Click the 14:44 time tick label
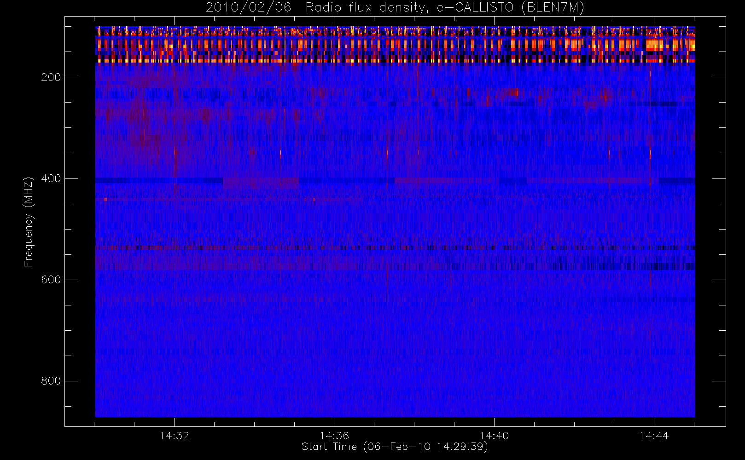The height and width of the screenshot is (460, 745). tap(654, 436)
